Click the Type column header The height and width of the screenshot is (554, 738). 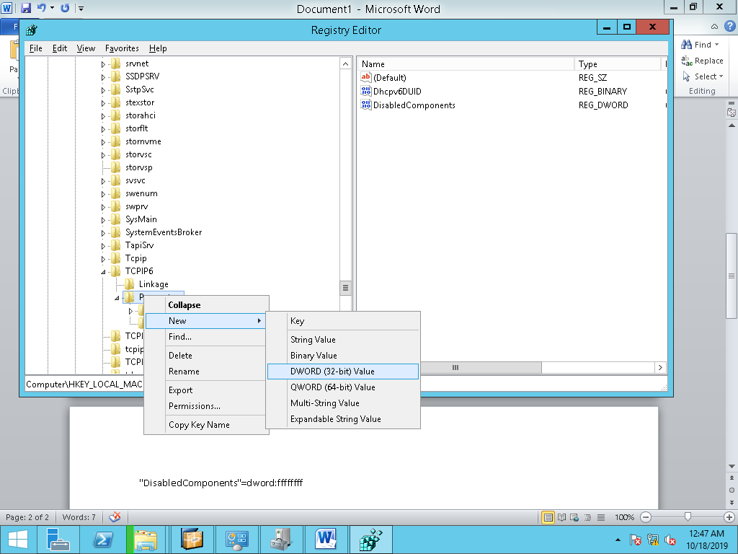[618, 64]
